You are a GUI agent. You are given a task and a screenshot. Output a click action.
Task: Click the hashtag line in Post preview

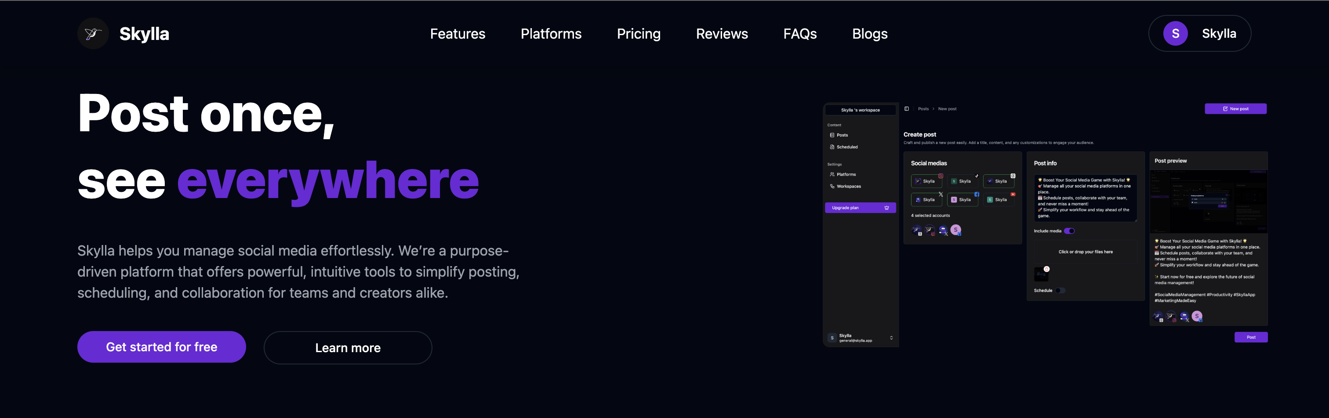click(1205, 297)
